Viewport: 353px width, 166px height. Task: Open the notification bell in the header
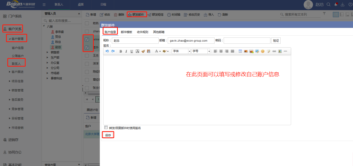pyautogui.click(x=336, y=4)
